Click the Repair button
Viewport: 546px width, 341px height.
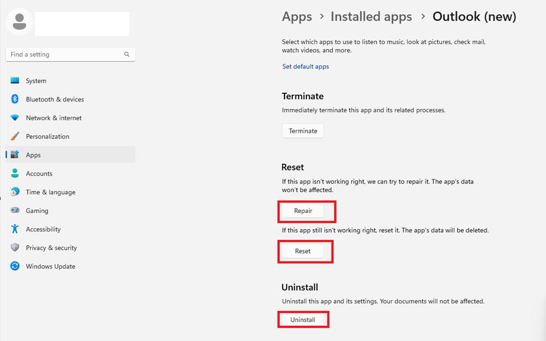(303, 211)
